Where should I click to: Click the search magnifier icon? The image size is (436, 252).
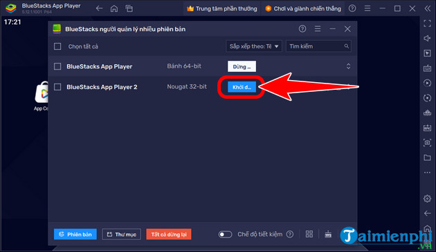(347, 46)
